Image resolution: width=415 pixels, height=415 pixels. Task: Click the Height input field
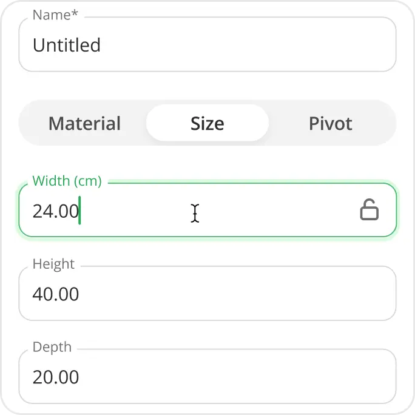coord(206,294)
